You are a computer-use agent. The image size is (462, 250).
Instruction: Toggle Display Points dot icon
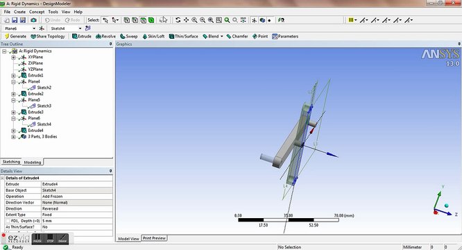(x=269, y=20)
